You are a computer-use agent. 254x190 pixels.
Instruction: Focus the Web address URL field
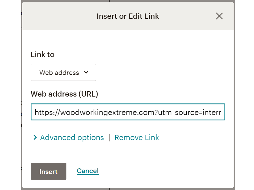[x=128, y=112]
